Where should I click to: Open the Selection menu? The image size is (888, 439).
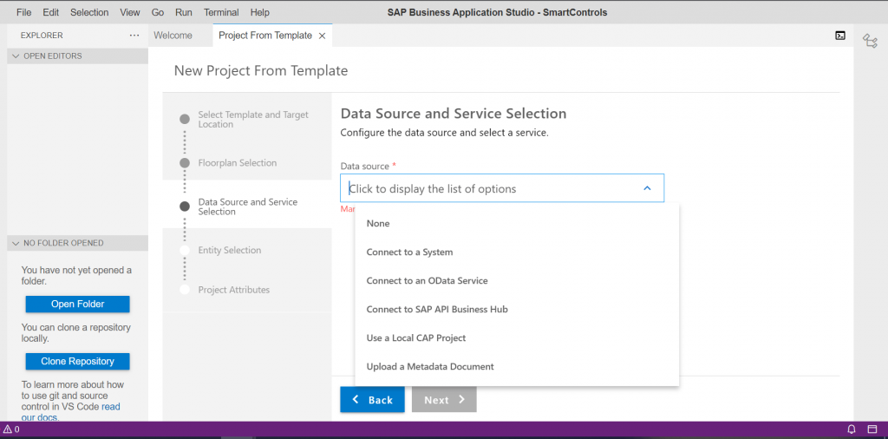coord(89,12)
